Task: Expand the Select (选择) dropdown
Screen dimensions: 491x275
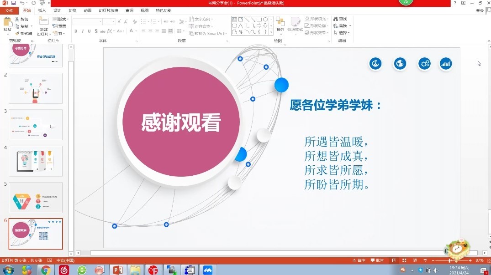Action: [x=343, y=33]
